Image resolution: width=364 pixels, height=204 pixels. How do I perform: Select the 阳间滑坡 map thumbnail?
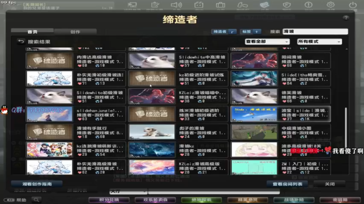254,61
